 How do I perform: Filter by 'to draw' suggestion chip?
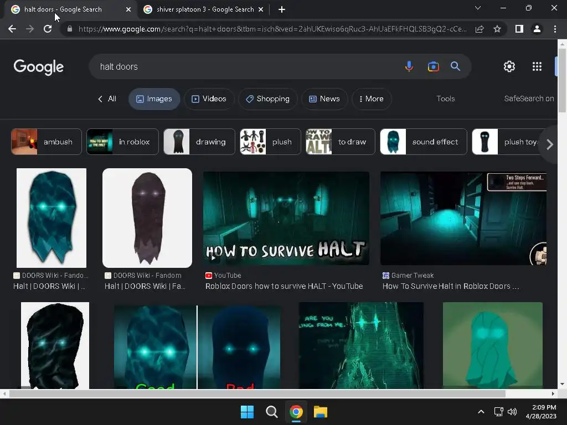pyautogui.click(x=341, y=142)
